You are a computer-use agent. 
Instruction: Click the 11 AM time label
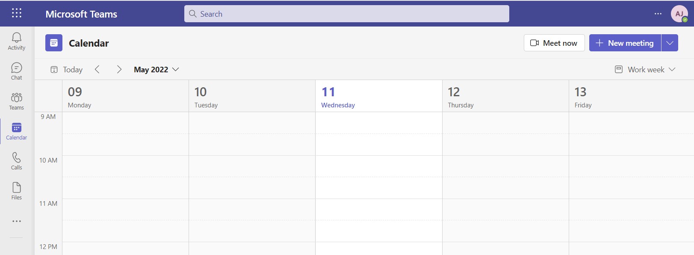(x=48, y=204)
